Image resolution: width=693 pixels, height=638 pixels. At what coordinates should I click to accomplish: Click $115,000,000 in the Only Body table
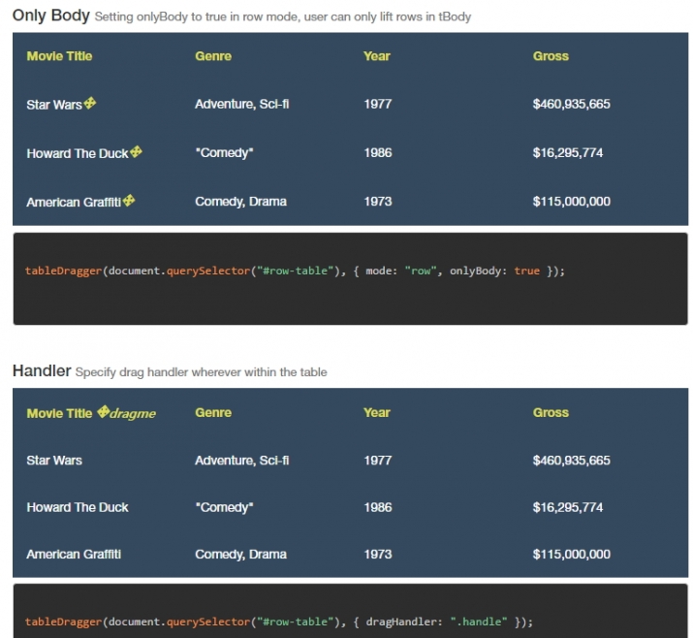click(x=571, y=201)
